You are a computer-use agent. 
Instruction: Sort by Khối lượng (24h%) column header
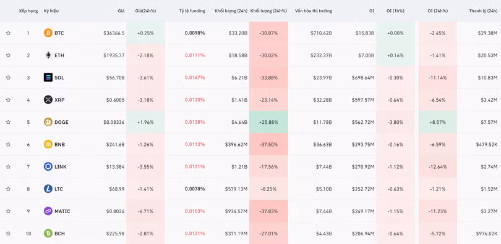(x=268, y=11)
